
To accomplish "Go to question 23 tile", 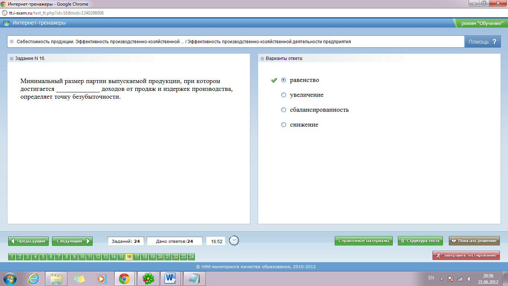I will (183, 257).
